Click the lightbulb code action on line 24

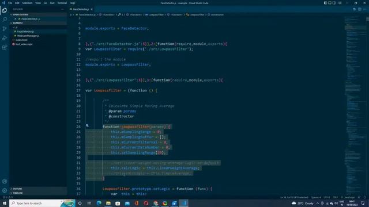click(87, 126)
